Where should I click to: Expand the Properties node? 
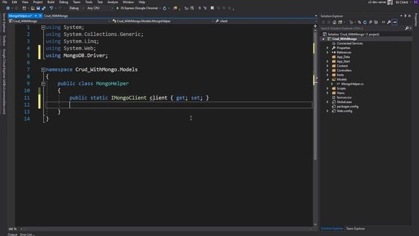327,48
